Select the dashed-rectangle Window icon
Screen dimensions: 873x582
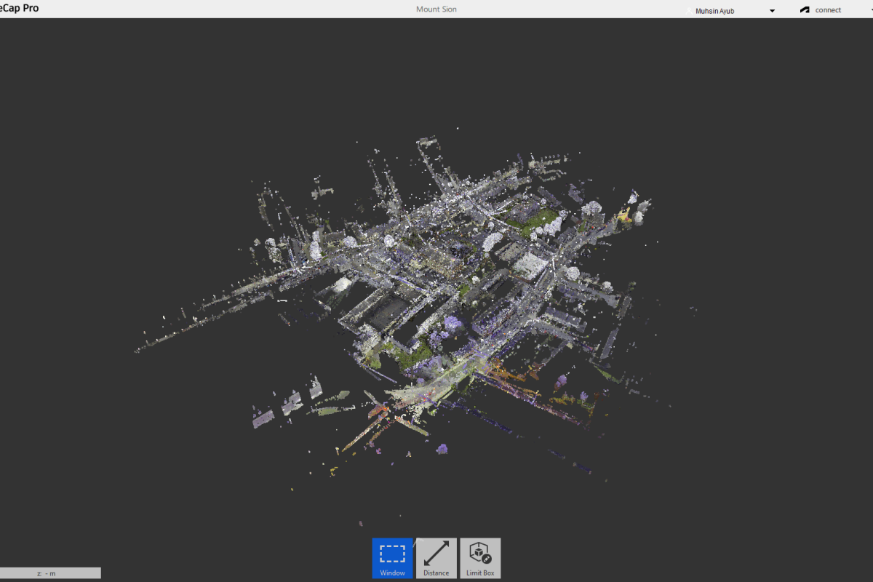(x=391, y=553)
